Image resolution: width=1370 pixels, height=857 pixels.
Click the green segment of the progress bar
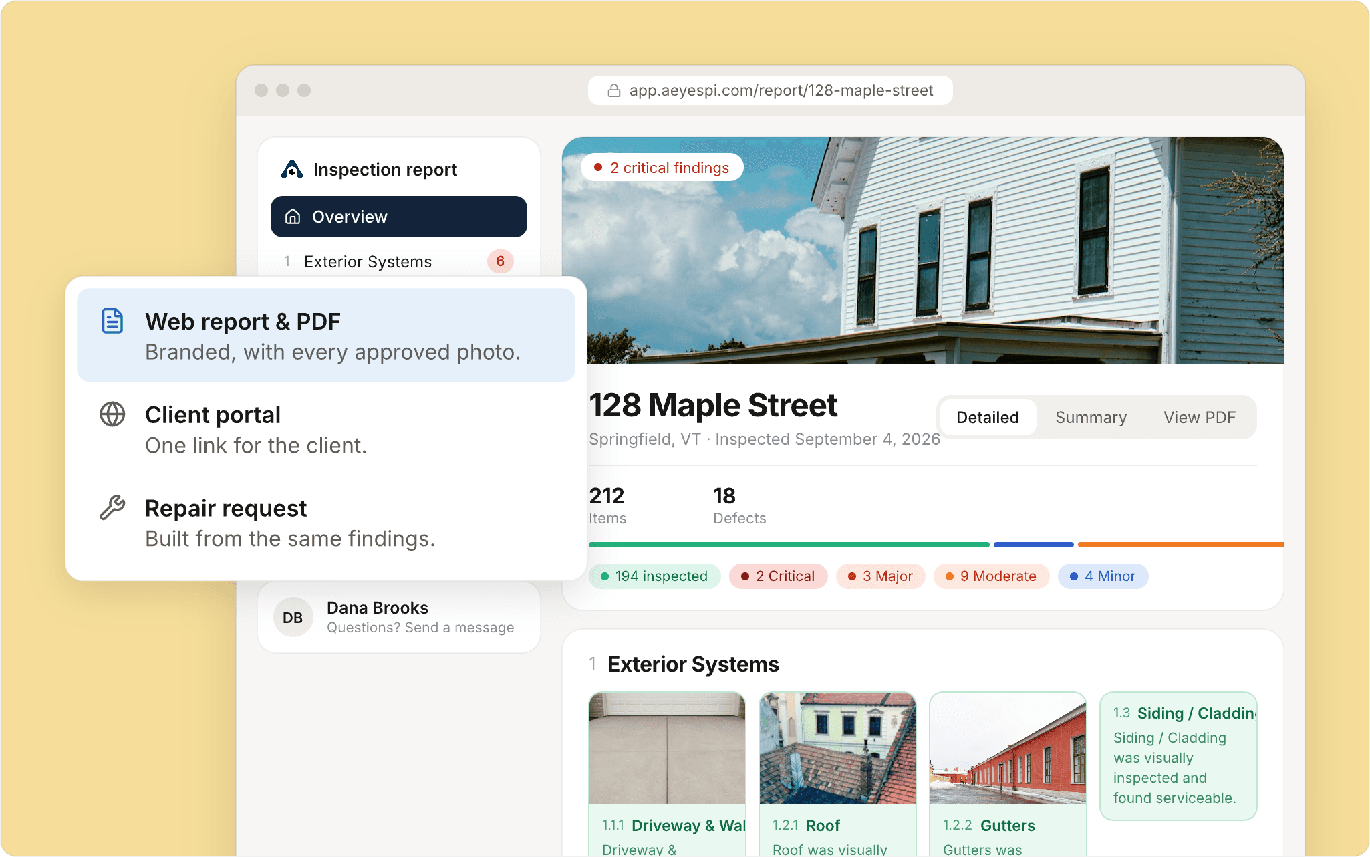click(789, 545)
